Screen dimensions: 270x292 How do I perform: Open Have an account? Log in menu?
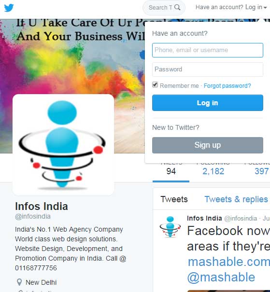pos(231,7)
